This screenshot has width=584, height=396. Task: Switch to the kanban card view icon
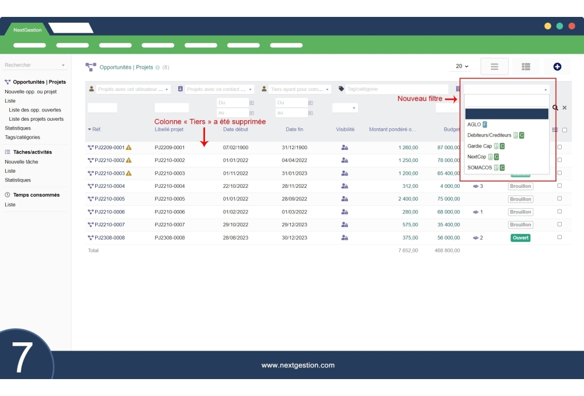pyautogui.click(x=526, y=66)
